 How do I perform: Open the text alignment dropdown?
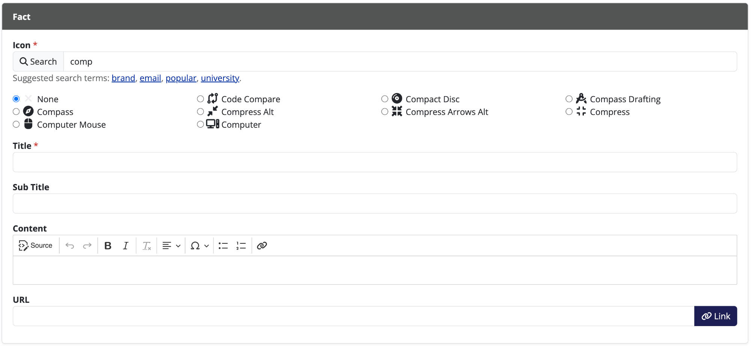[171, 246]
